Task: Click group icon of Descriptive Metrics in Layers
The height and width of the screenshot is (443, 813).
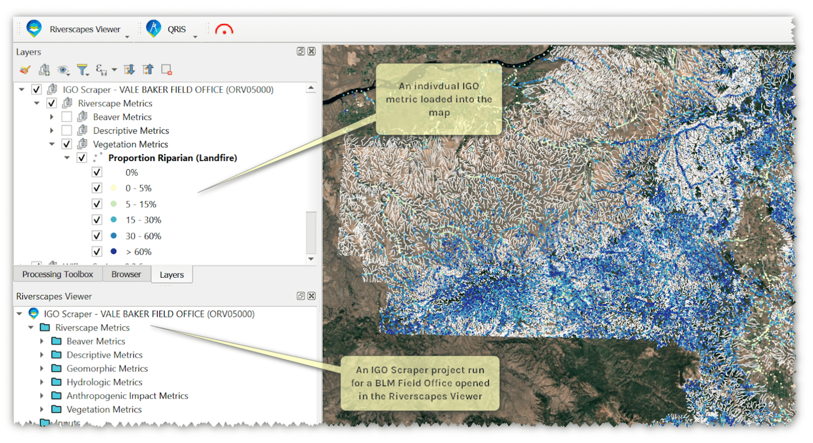Action: [83, 130]
